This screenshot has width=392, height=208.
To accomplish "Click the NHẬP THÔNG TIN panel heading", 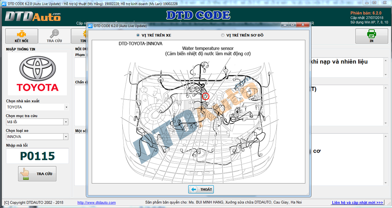I will (20, 49).
